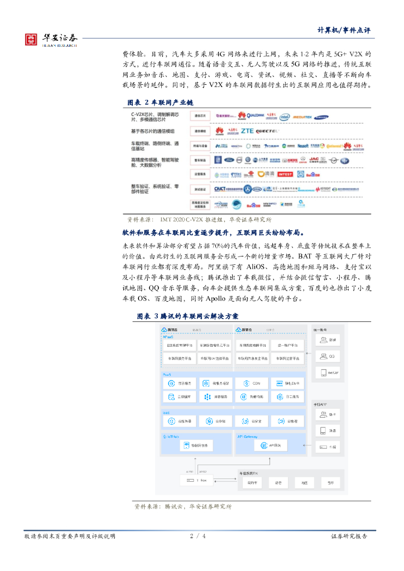Click the CAICT logo
This screenshot has height=571, width=404.
coord(228,189)
